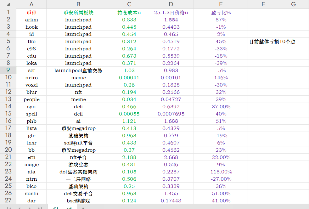
Task: Click the note 目前整体亏损10个点
Action: [x=272, y=42]
